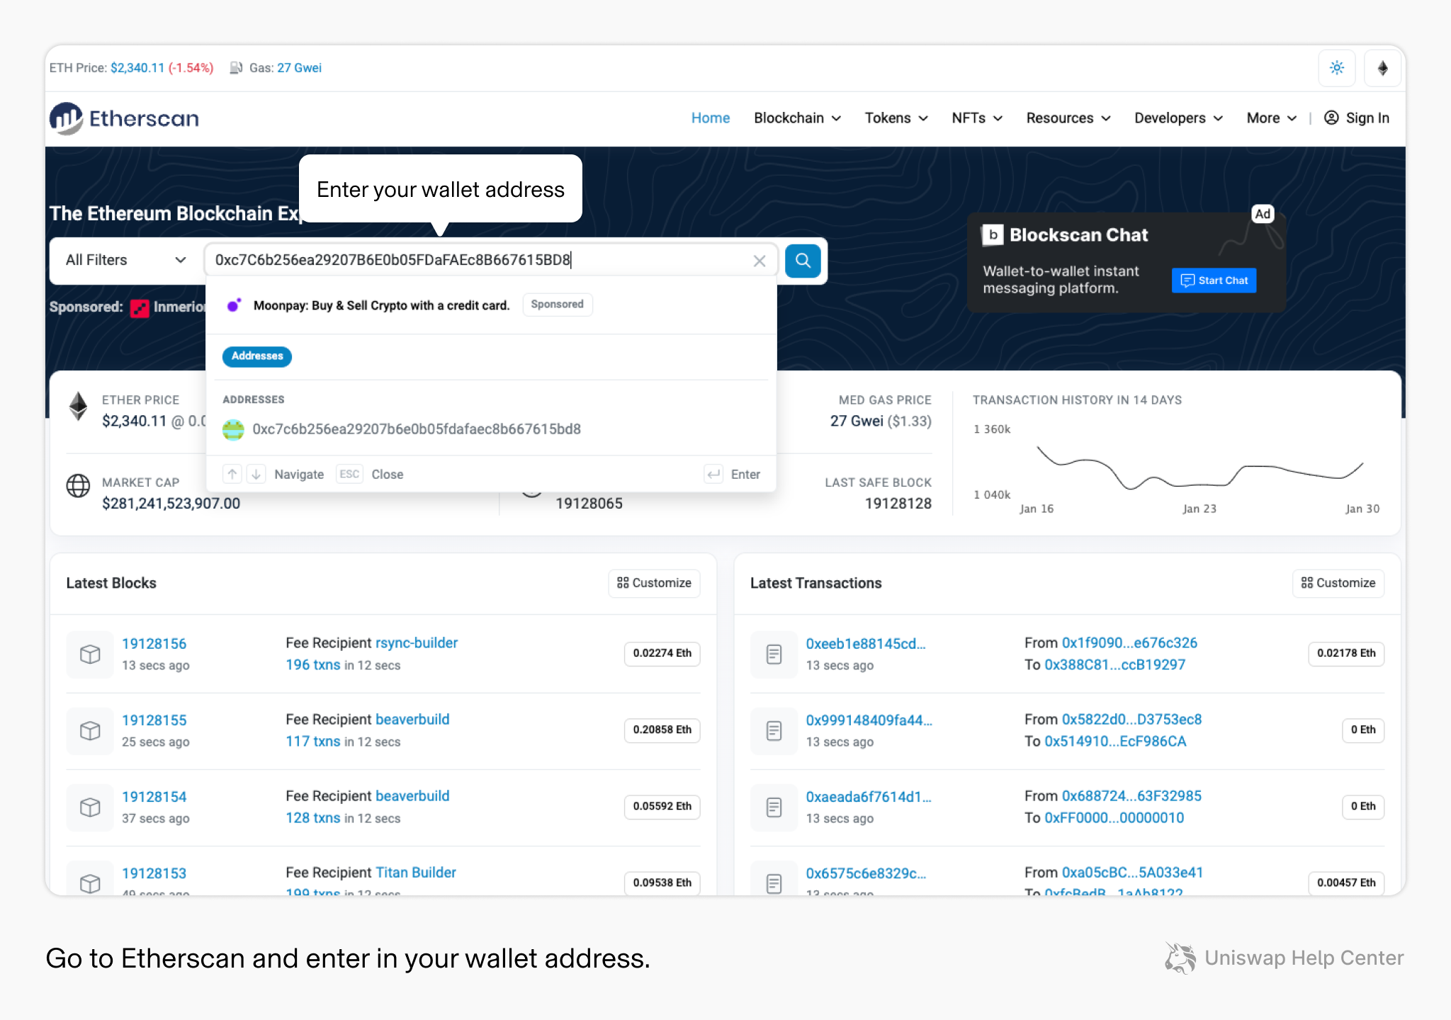Expand the Tokens menu
Image resolution: width=1451 pixels, height=1020 pixels.
click(896, 118)
